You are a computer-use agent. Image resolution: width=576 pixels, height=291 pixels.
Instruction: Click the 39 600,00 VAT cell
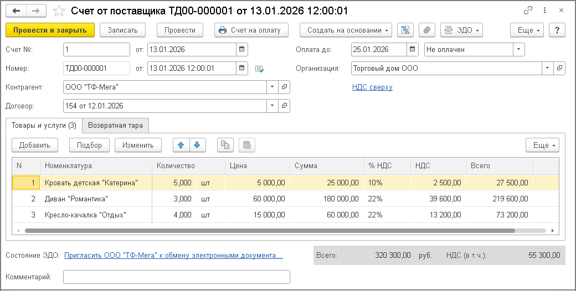[x=438, y=199]
